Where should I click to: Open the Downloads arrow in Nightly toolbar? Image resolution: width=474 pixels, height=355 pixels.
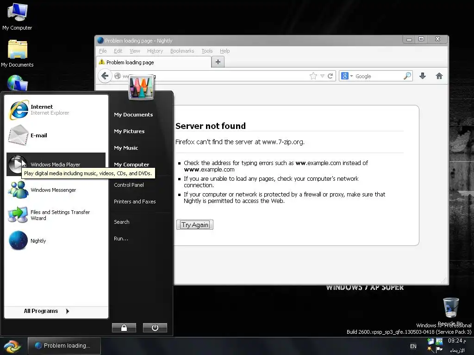coord(423,76)
